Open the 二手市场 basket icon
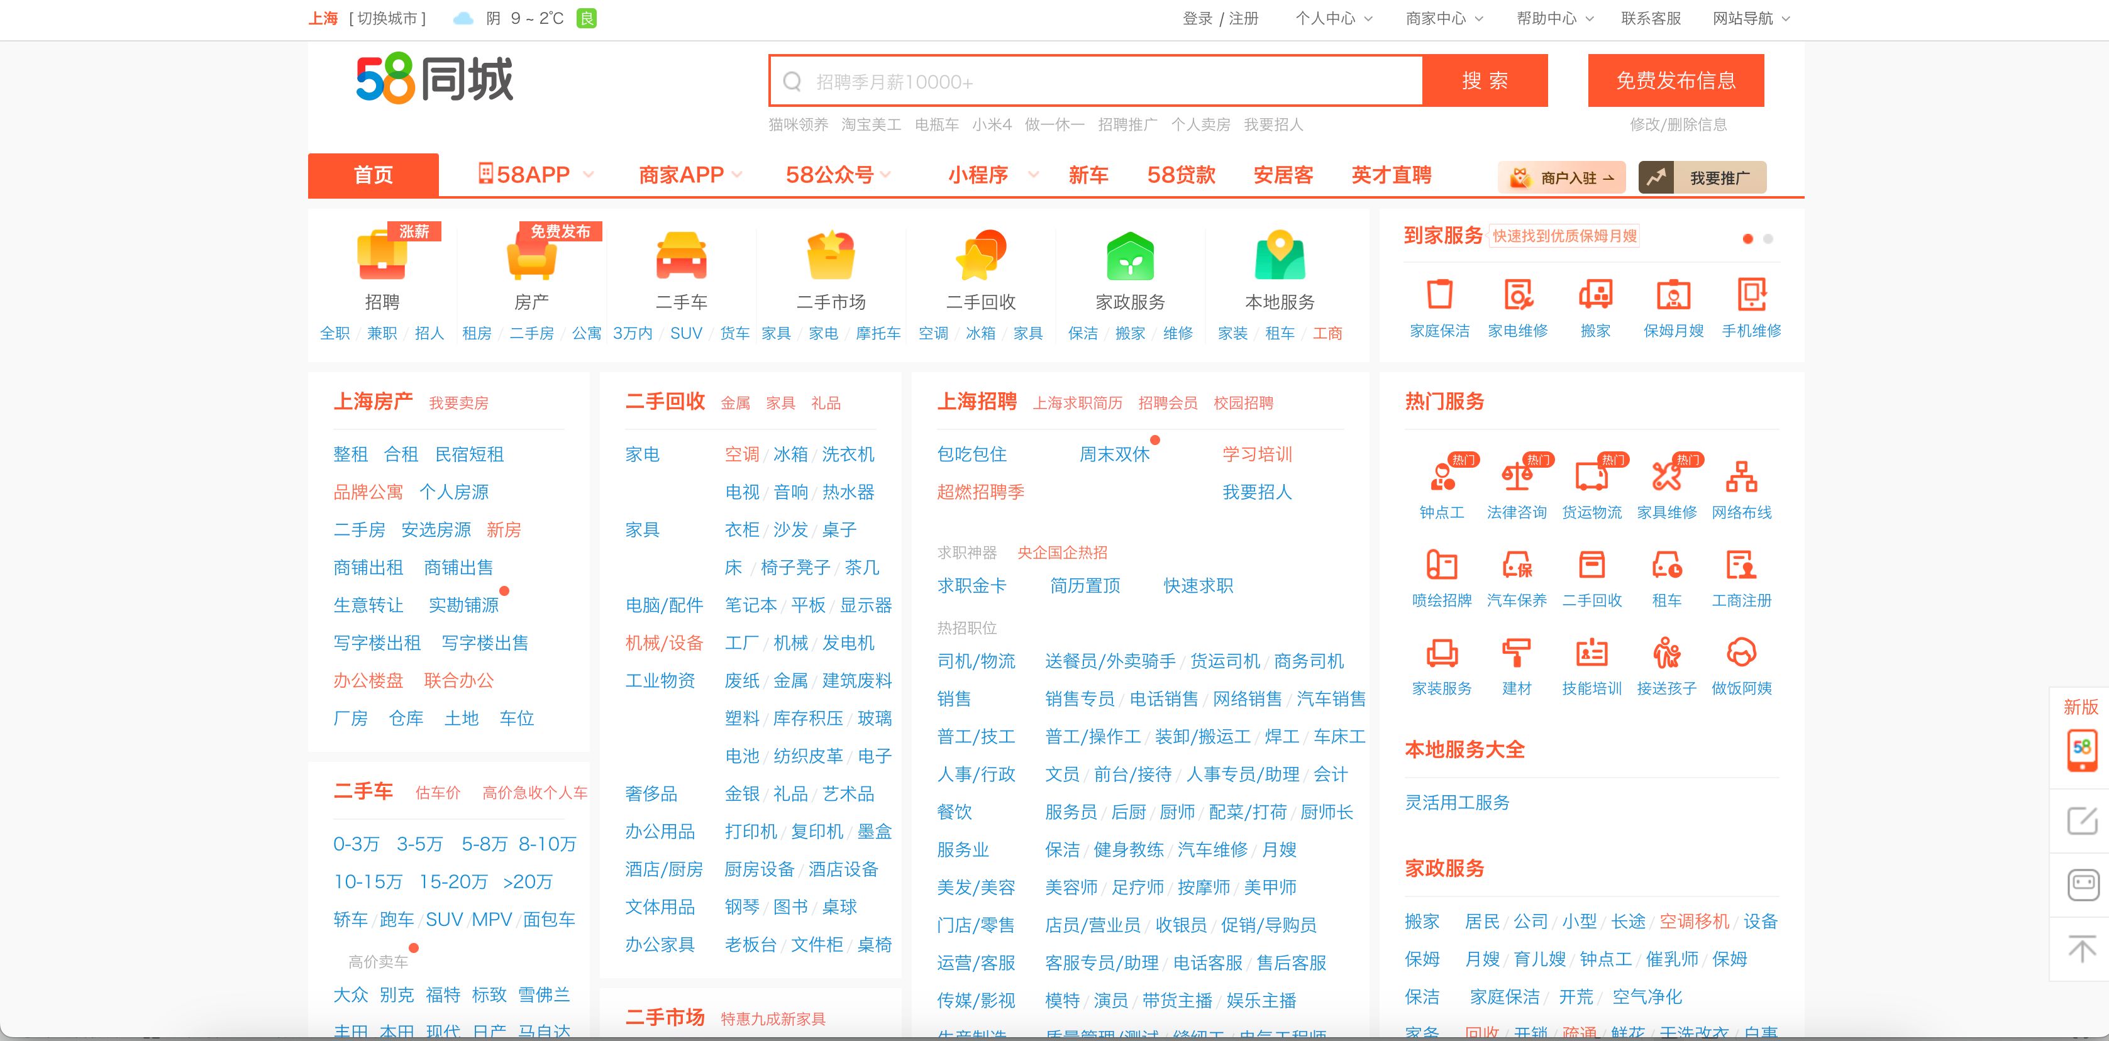 point(831,255)
